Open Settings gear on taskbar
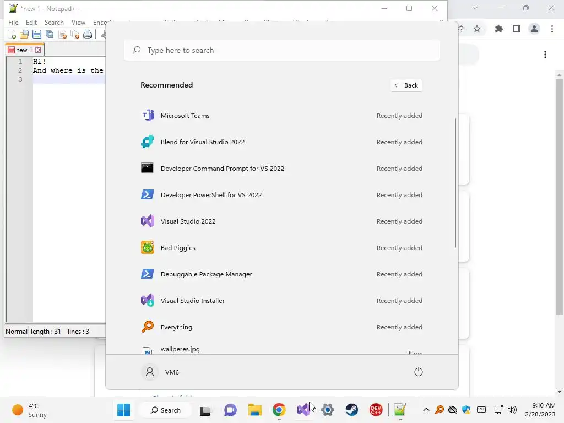Viewport: 564px width, 423px height. click(328, 410)
